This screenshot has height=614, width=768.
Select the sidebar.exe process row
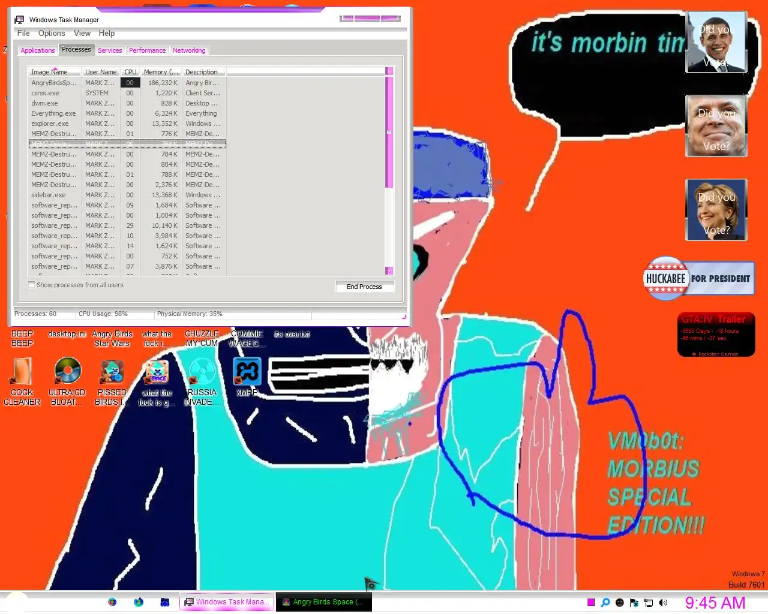[127, 195]
